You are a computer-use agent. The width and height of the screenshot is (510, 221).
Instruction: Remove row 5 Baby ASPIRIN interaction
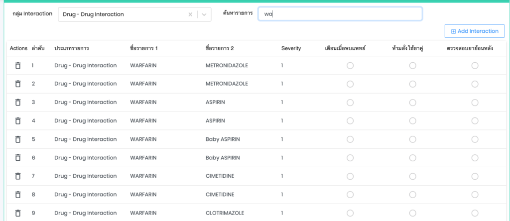pos(18,139)
